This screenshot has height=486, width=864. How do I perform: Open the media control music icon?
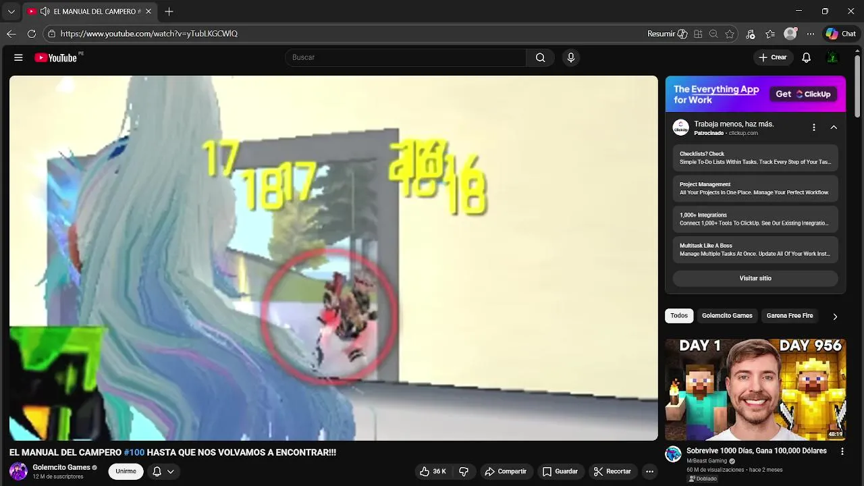pos(751,34)
